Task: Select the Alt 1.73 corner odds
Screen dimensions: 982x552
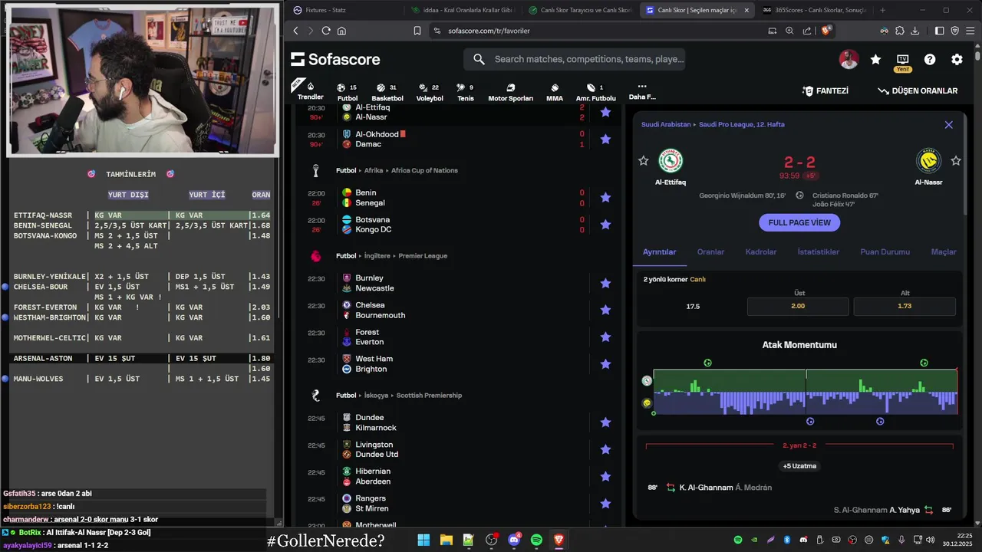Action: [x=905, y=306]
